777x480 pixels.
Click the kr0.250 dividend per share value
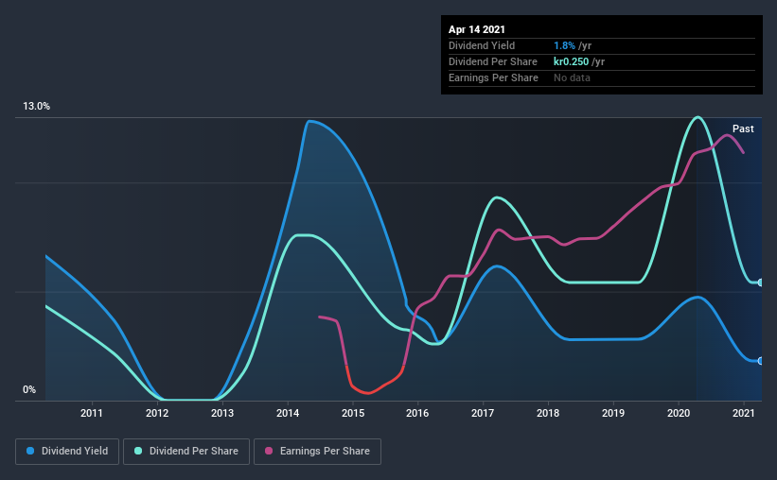pyautogui.click(x=571, y=61)
